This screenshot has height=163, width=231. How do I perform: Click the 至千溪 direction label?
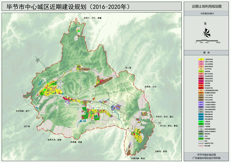pyautogui.click(x=27, y=126)
